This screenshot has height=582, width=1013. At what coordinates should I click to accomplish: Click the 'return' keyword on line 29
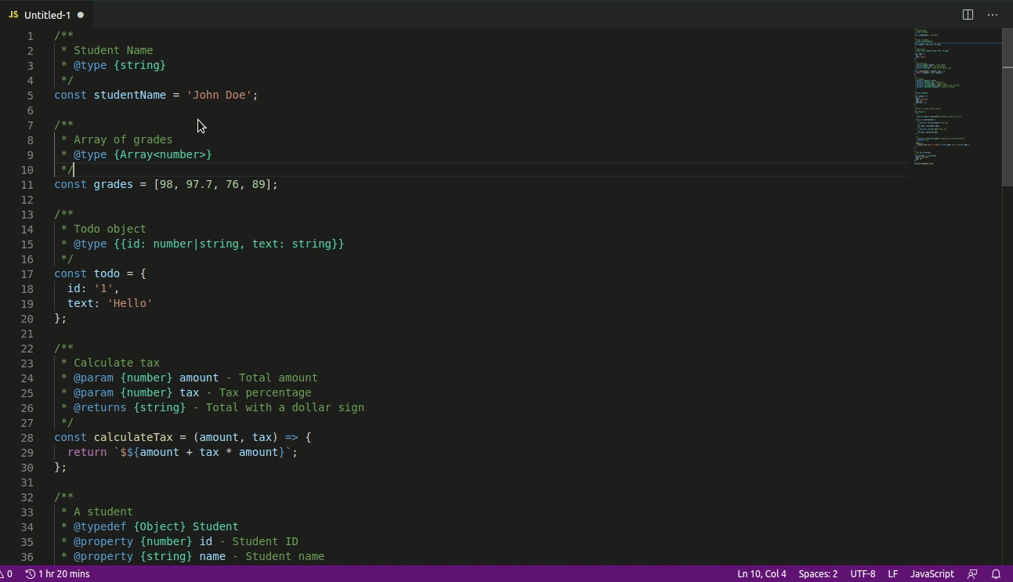[87, 452]
